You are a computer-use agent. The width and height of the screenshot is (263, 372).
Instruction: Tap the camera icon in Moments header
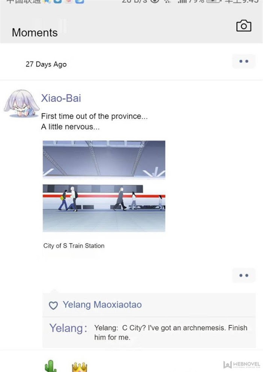pos(243,26)
